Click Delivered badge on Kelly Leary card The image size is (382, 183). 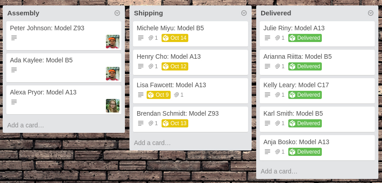[305, 95]
